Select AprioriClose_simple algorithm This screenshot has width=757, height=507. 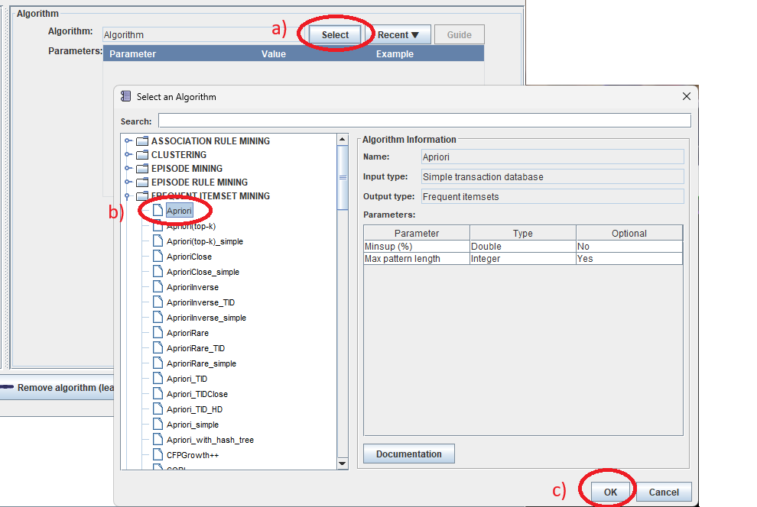pos(203,272)
